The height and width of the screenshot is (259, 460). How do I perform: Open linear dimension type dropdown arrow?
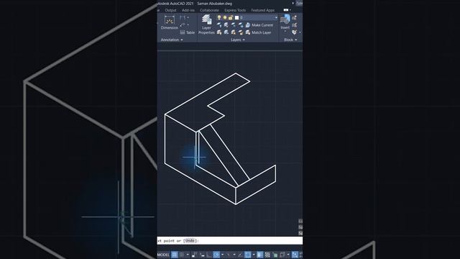[188, 17]
